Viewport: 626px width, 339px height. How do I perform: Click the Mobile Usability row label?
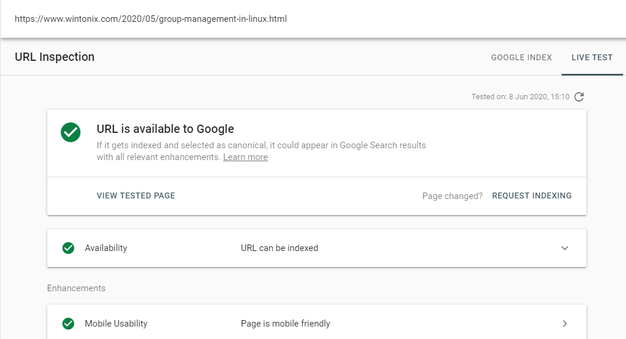pos(116,324)
